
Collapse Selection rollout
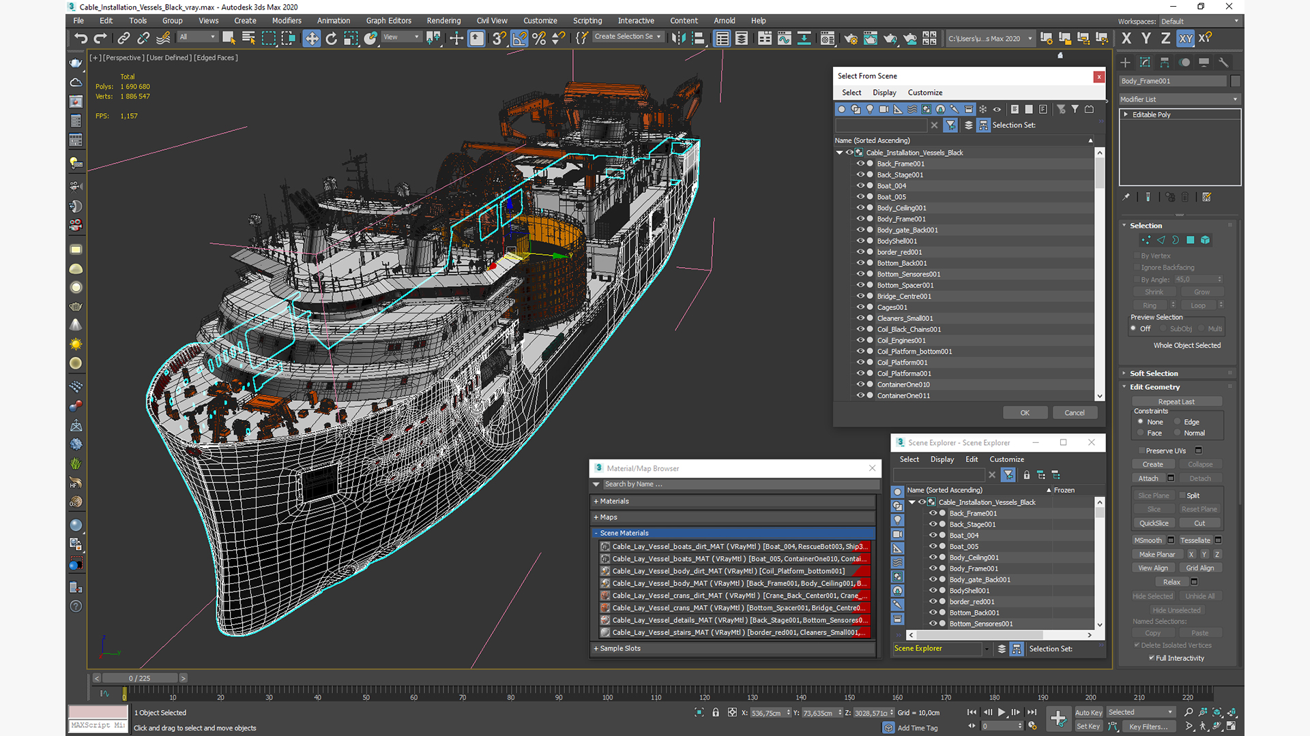[1146, 226]
